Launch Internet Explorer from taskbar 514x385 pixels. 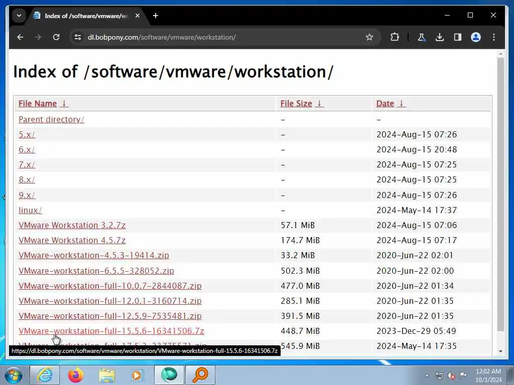(45, 375)
